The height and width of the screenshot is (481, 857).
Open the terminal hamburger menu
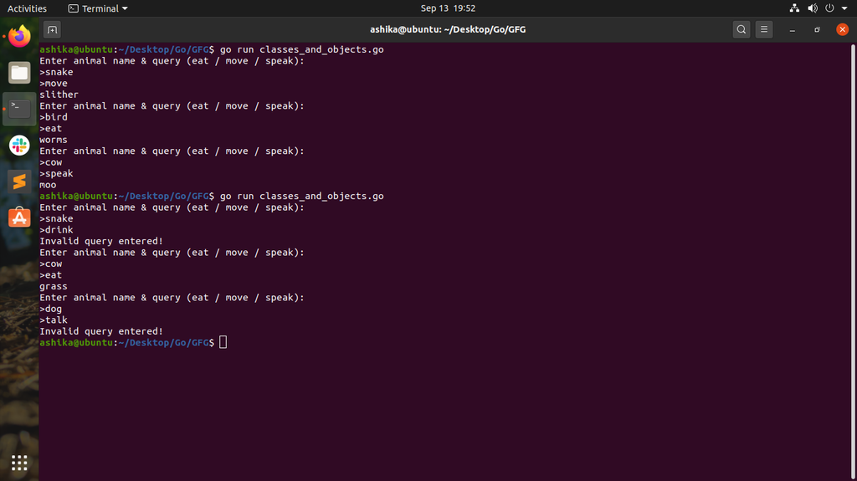point(764,29)
